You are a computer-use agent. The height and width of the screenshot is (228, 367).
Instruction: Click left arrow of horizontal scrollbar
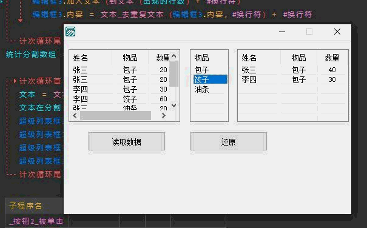(x=75, y=115)
